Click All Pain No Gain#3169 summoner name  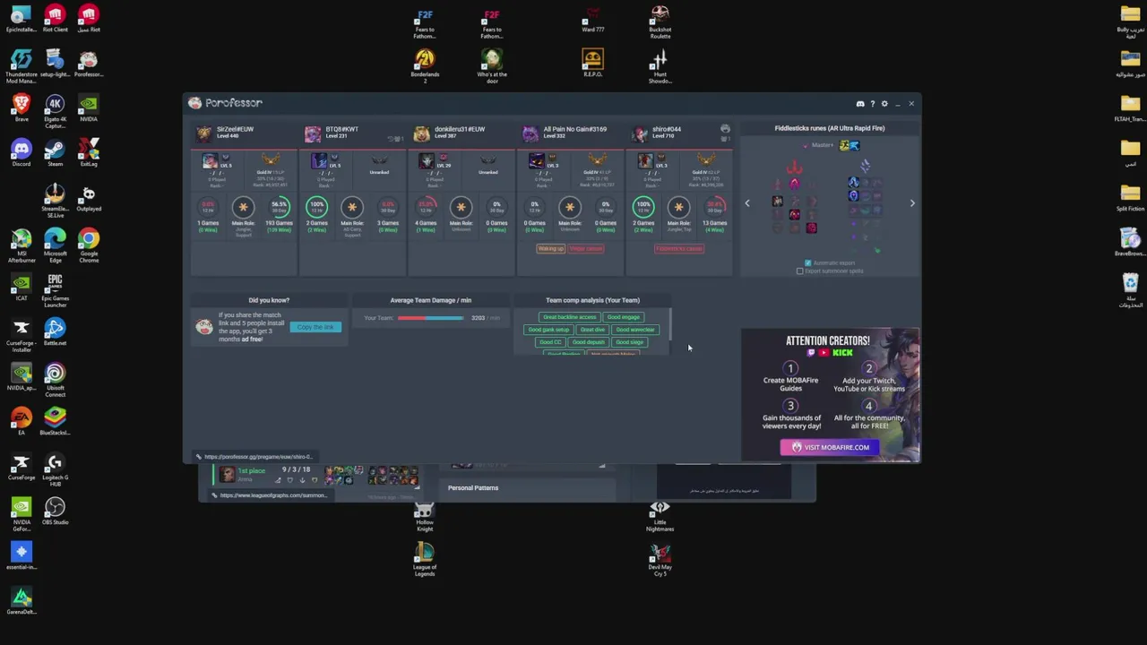pyautogui.click(x=574, y=129)
